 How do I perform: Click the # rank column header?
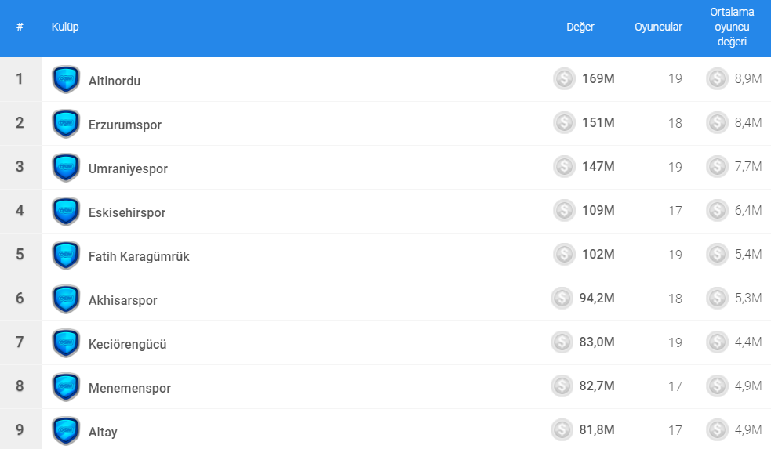20,27
